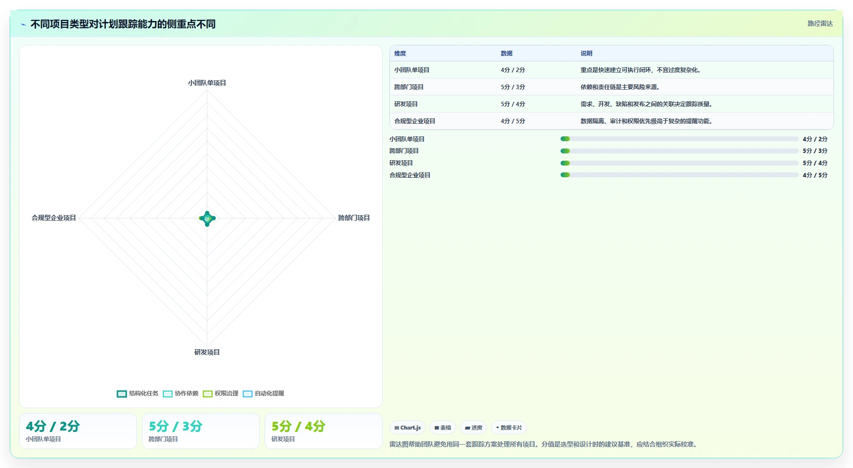853x468 pixels.
Task: Click the page title 不同项目类型对计划跟踪能力的侧重点不同
Action: (123, 24)
